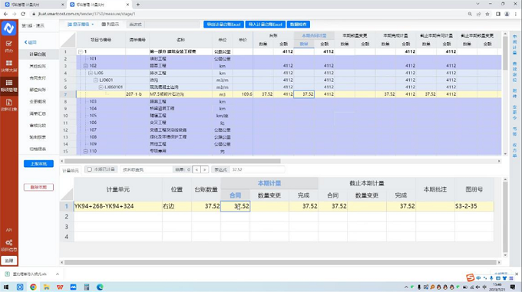This screenshot has width=522, height=292.
Task: Open the project settings gears icon
Action: click(x=9, y=245)
